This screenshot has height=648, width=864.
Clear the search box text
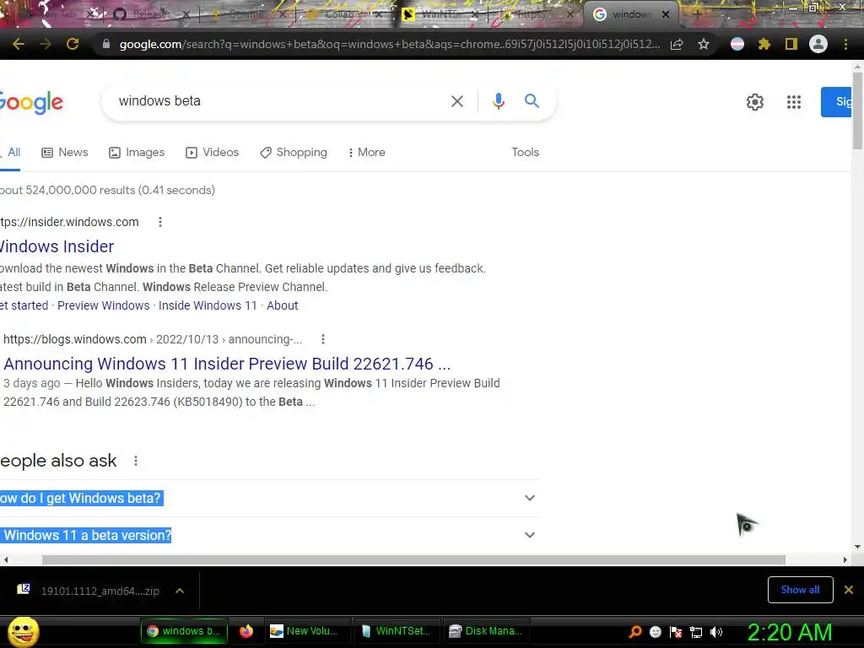[456, 101]
